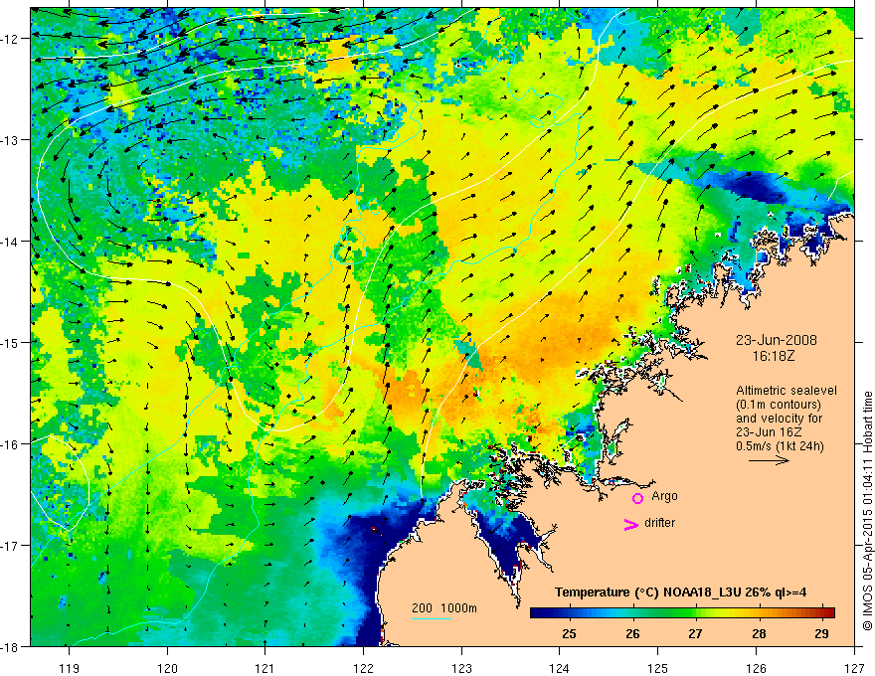Click the 28 label on the color bar

click(x=759, y=633)
